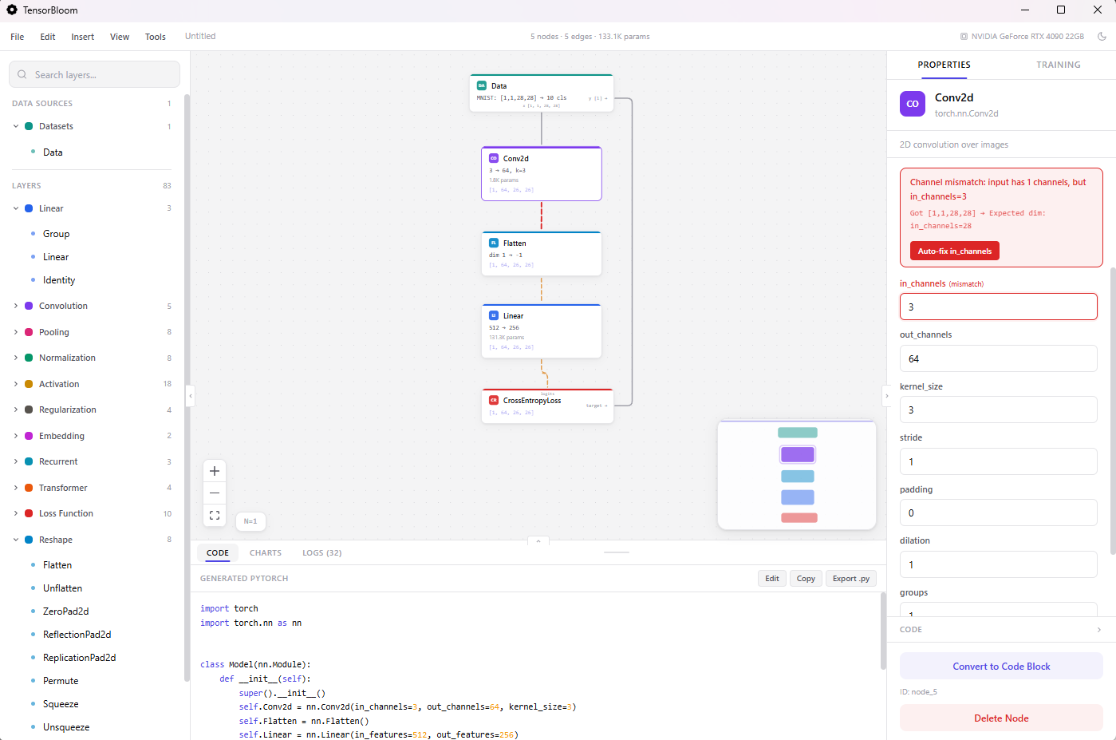Viewport: 1116px width, 740px height.
Task: Click the search magnifier in the layers panel
Action: click(x=22, y=73)
